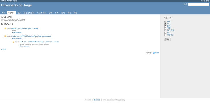Image resolution: width=210 pixels, height=112 pixels.
Task: Select the 작업내역 (activity) tab
Action: [x=11, y=13]
